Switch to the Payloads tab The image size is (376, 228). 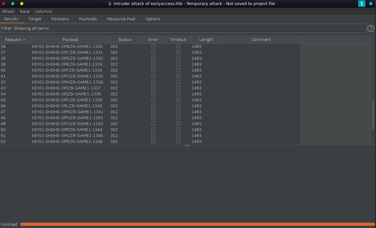tap(88, 19)
